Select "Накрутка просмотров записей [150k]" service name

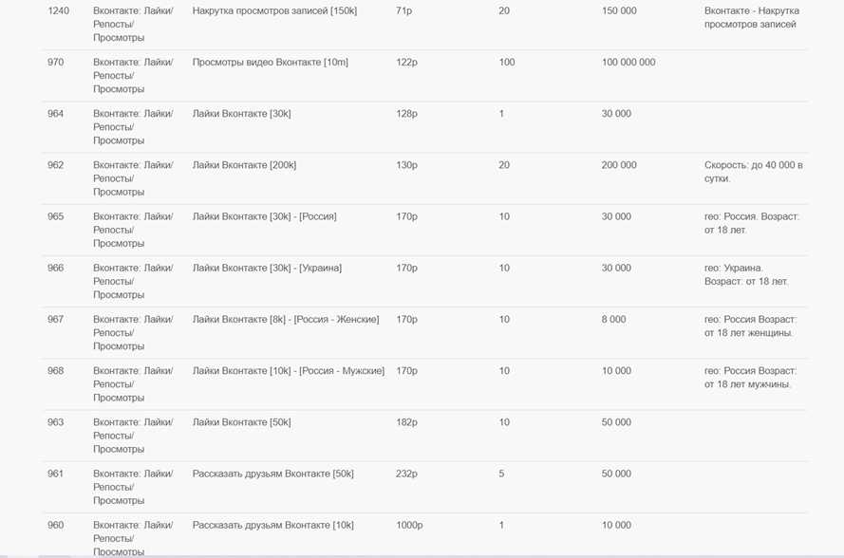[274, 11]
